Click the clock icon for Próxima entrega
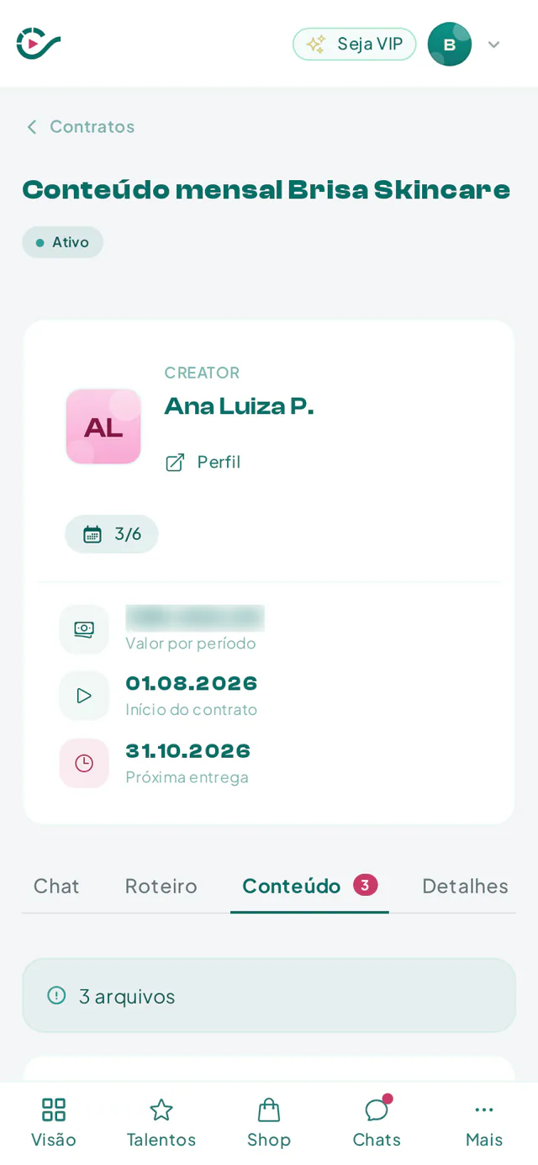This screenshot has width=538, height=1165. click(x=84, y=763)
